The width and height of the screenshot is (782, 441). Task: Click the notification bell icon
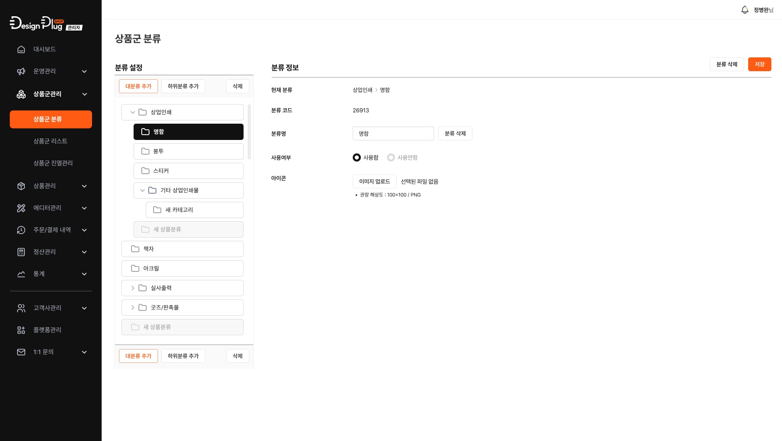coord(745,9)
